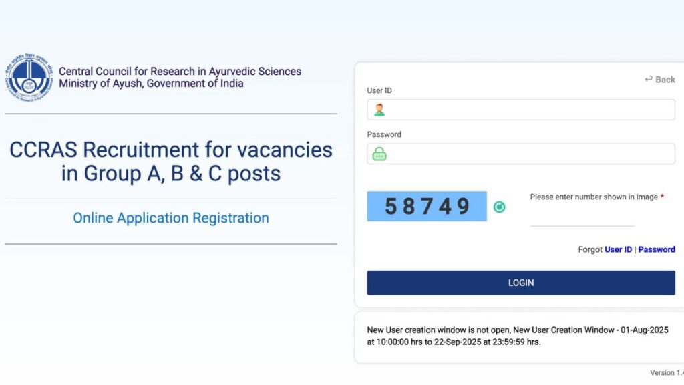The image size is (684, 385).
Task: Focus the User ID input field
Action: [x=521, y=110]
